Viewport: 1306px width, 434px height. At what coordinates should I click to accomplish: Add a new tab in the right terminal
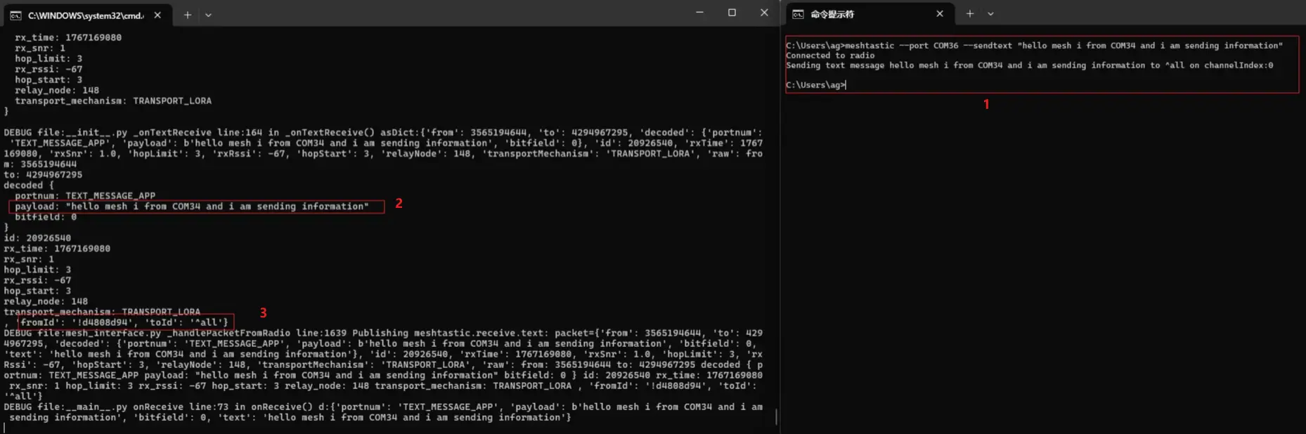tap(970, 14)
